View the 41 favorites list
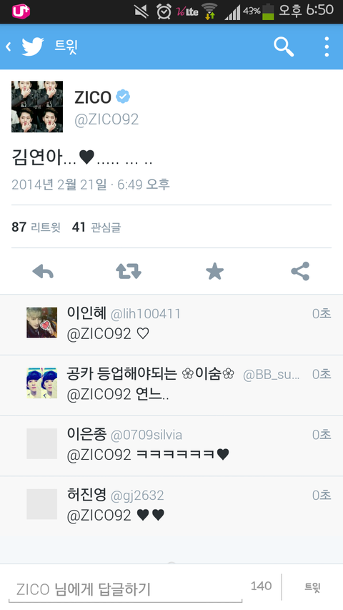The width and height of the screenshot is (343, 610). tap(96, 227)
